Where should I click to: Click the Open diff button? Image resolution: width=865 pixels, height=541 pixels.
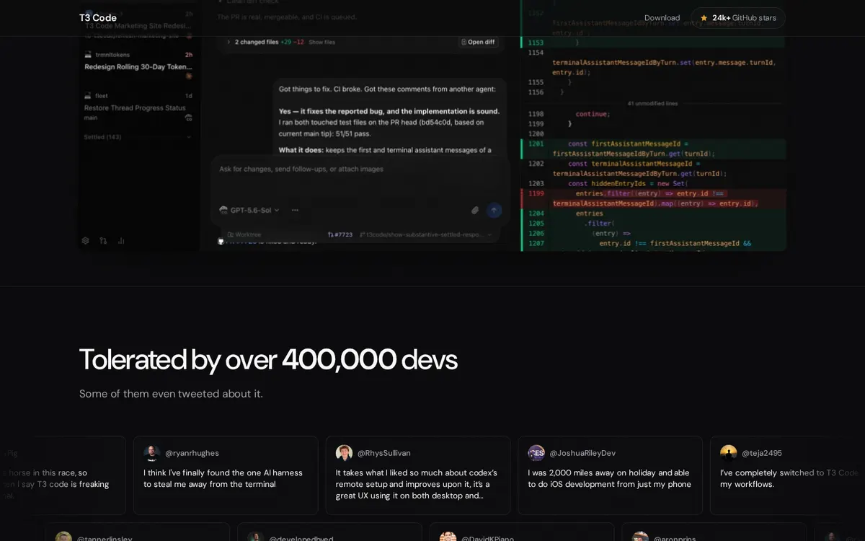[479, 42]
